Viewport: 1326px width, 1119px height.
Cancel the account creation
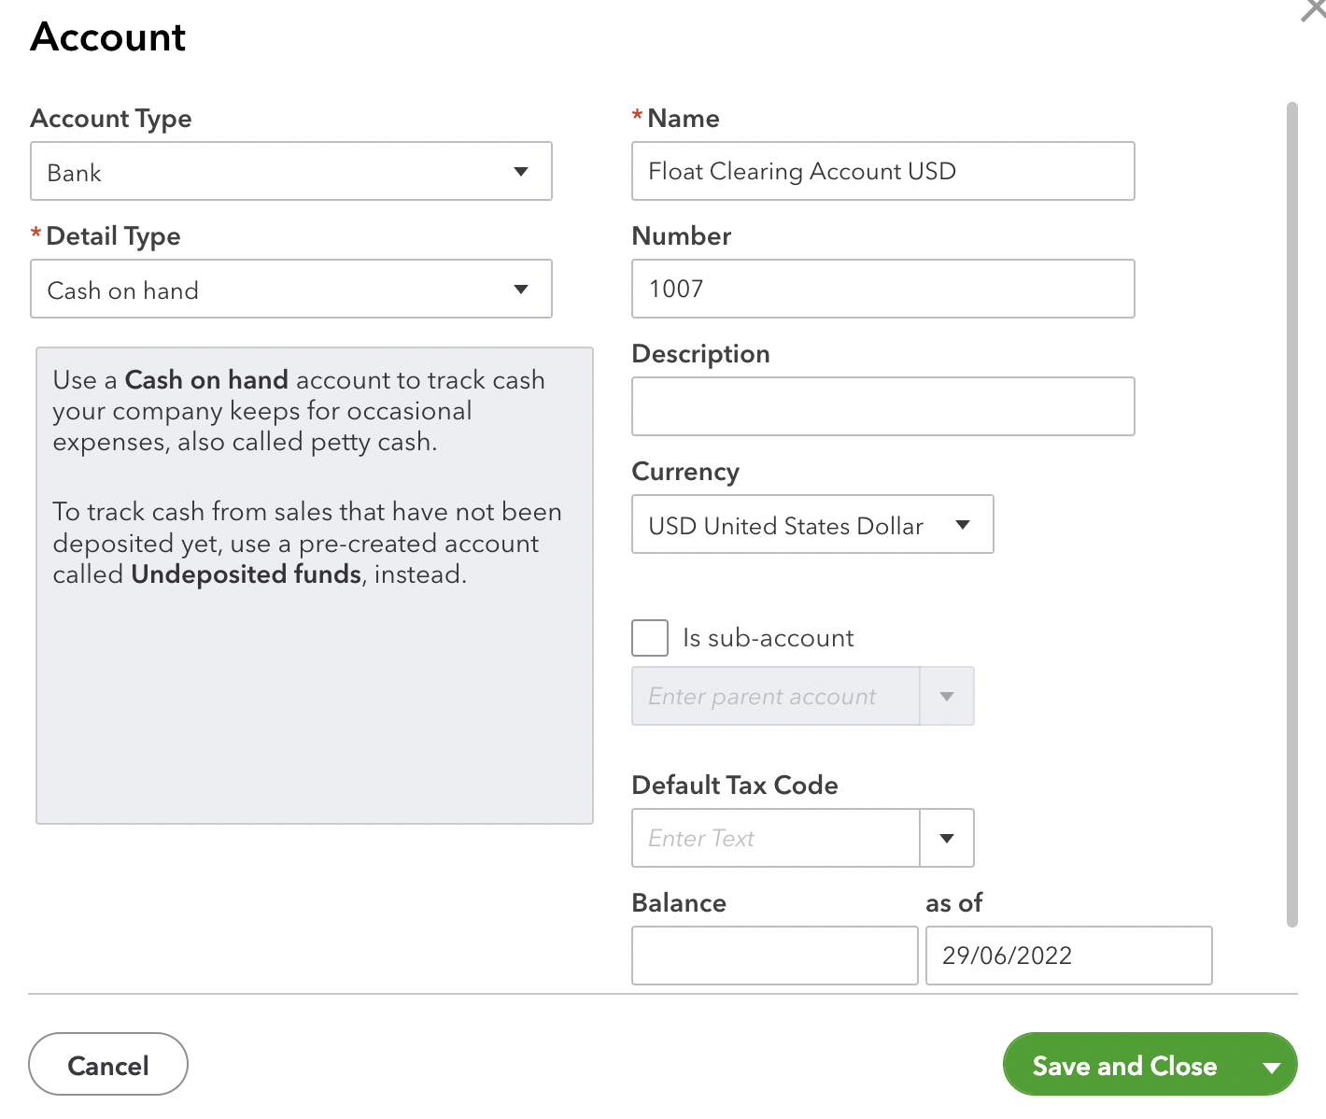(x=108, y=1065)
